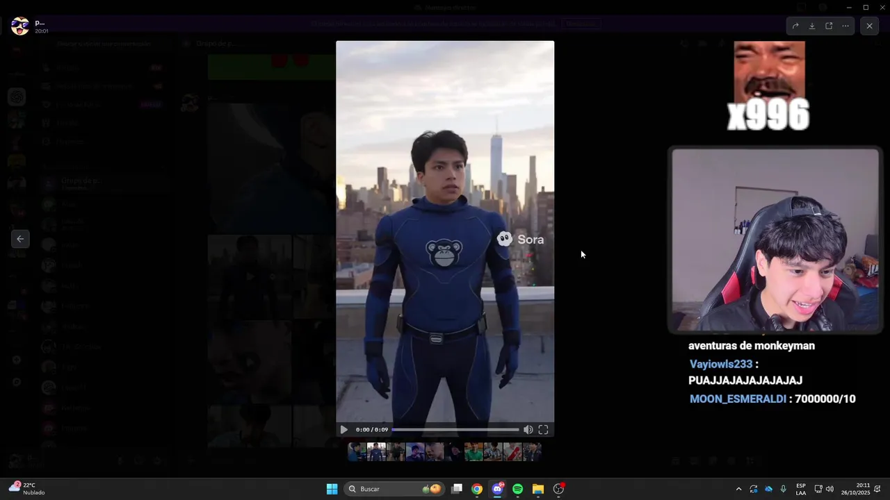Close the media viewer with the X button

tap(869, 26)
